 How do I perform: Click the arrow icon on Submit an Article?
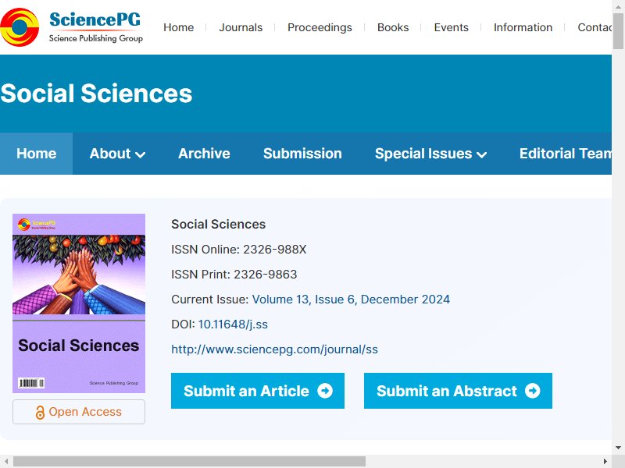[x=325, y=391]
